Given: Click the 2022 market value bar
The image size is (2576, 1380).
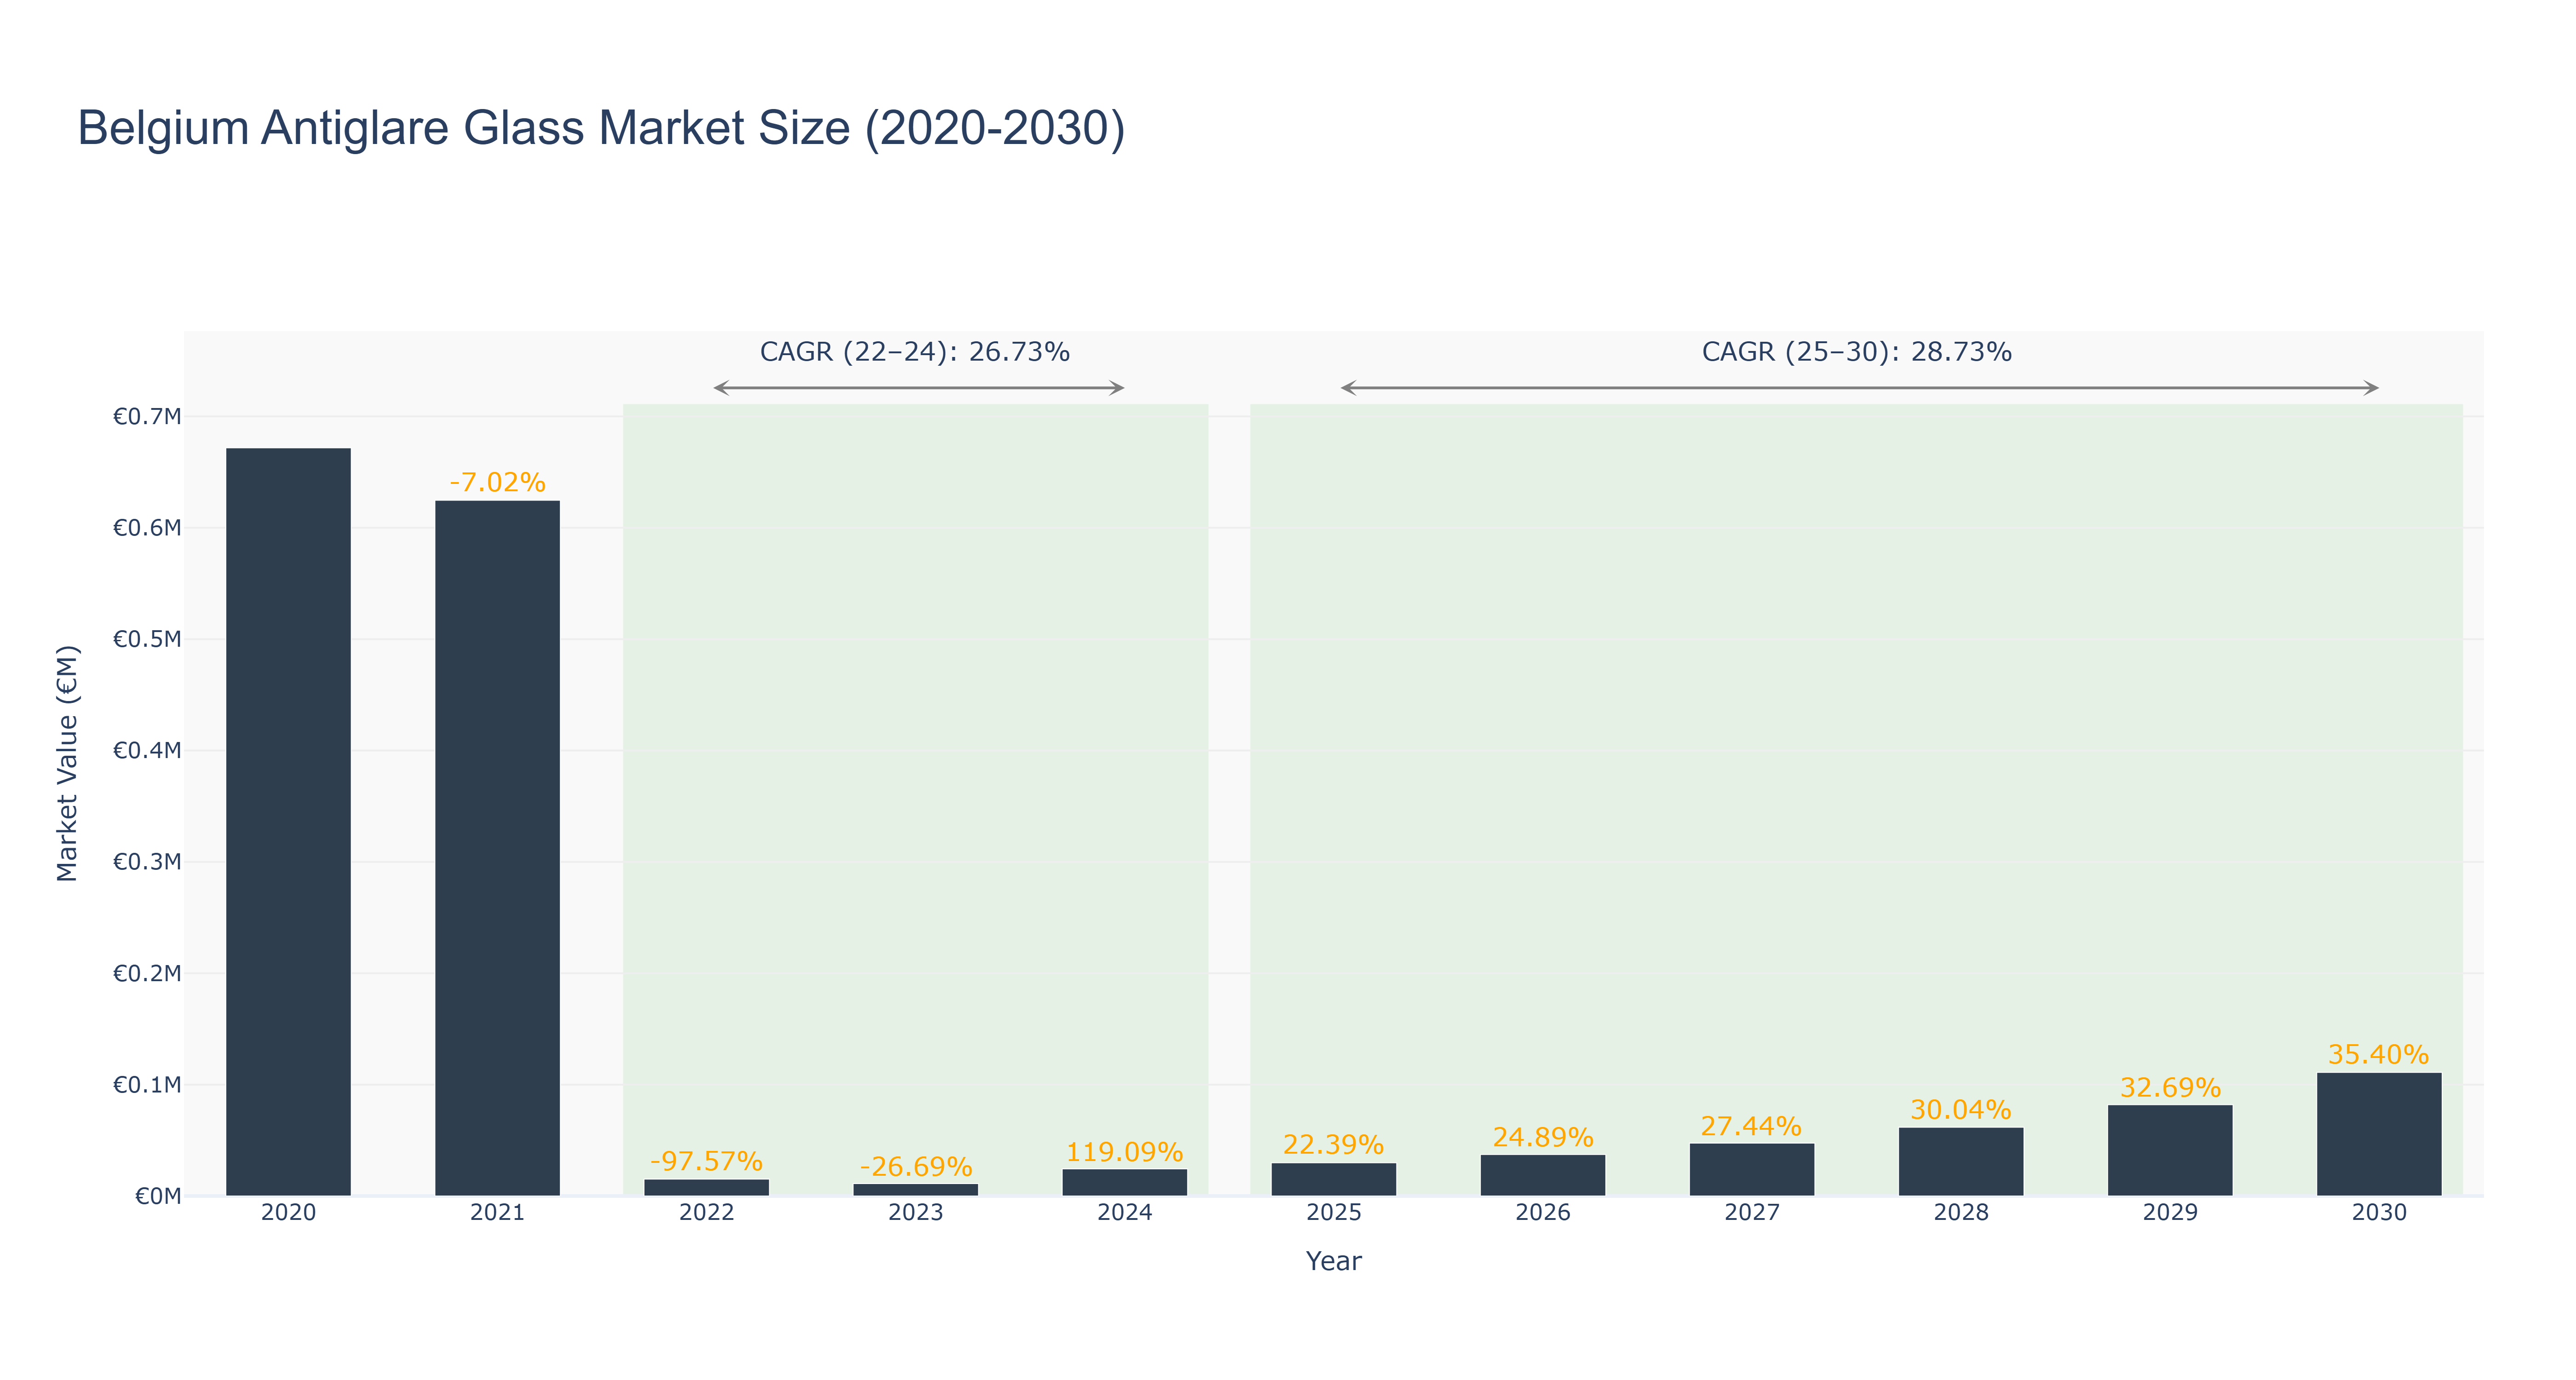Looking at the screenshot, I should (x=707, y=1188).
